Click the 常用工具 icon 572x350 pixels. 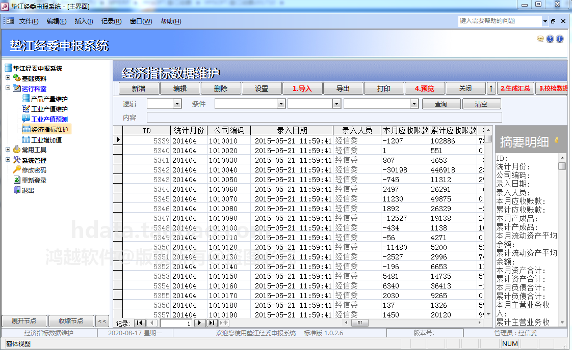coord(17,150)
